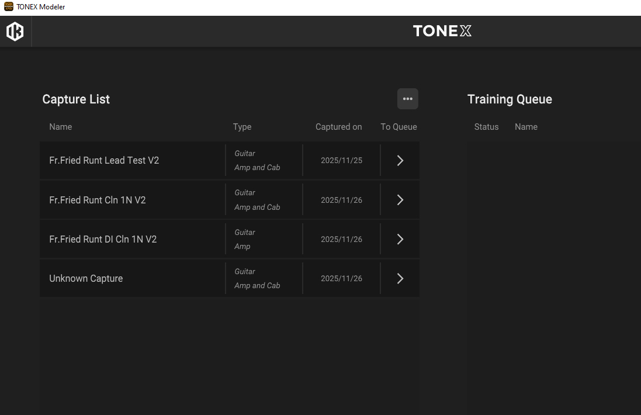Image resolution: width=641 pixels, height=415 pixels.
Task: Click the Training Queue heading
Action: pyautogui.click(x=510, y=99)
